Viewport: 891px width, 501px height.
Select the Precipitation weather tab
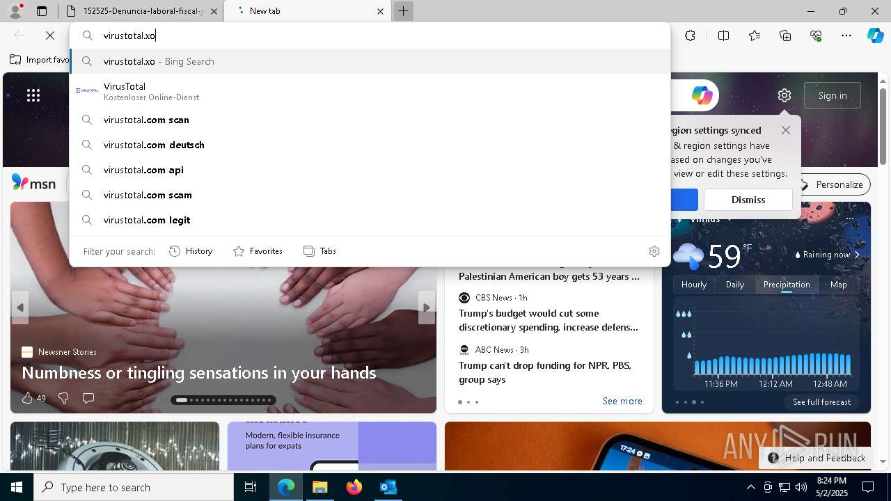point(787,285)
